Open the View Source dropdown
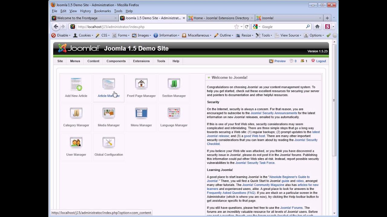This screenshot has height=217, width=387. [288, 35]
